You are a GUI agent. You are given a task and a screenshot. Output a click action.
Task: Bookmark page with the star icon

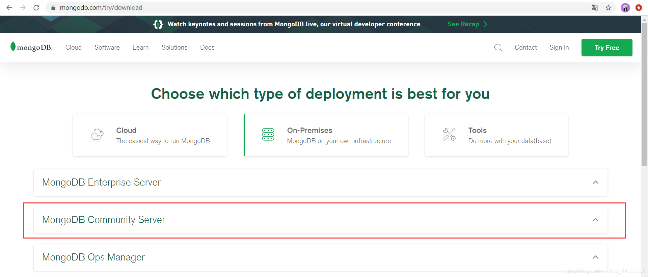pos(608,7)
